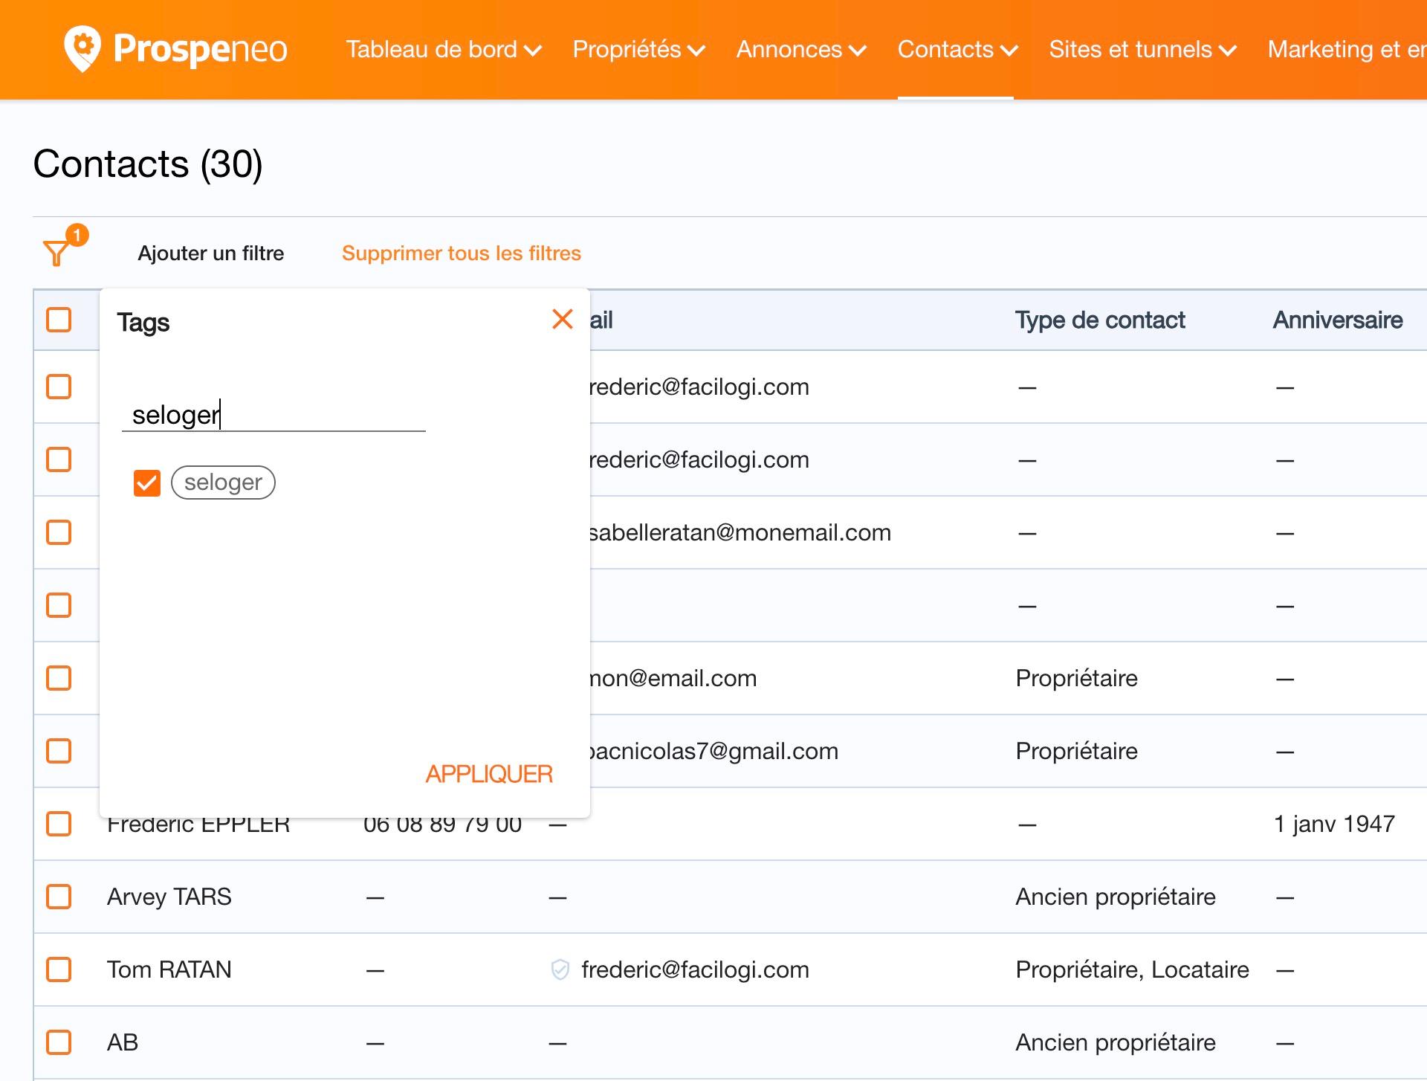Click bacnicolas7@gmail.com email cell
The image size is (1427, 1081).
click(714, 752)
